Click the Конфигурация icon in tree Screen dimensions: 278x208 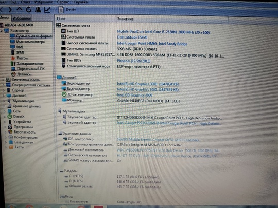point(11,137)
